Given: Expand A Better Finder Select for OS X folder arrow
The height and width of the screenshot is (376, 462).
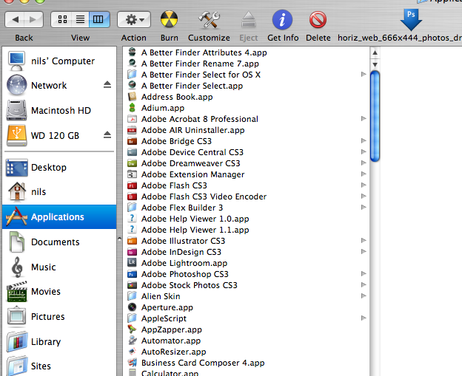Looking at the screenshot, I should point(364,75).
